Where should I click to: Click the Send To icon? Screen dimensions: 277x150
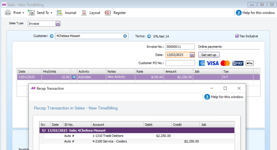tap(32, 13)
